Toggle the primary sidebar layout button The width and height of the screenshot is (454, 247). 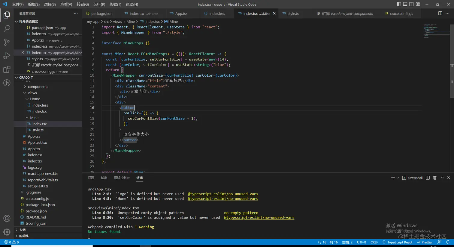(399, 4)
